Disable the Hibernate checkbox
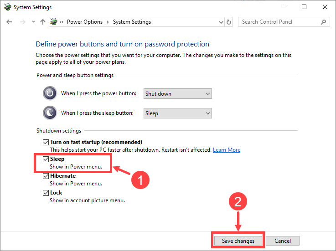 (45, 176)
